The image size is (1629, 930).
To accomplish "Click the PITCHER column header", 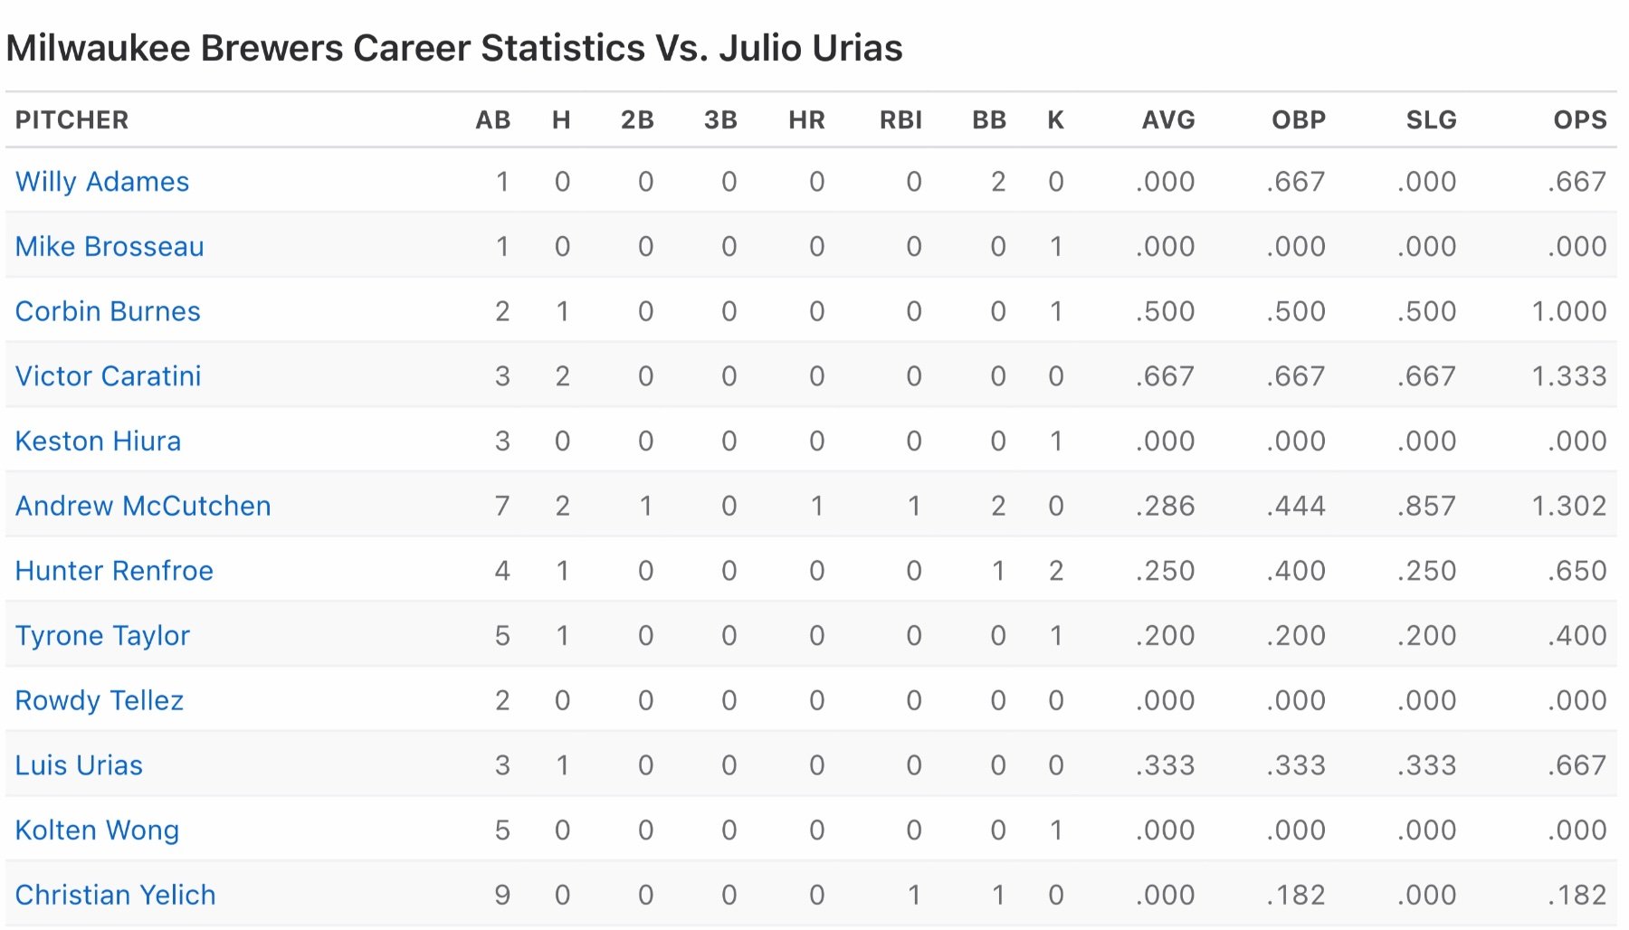I will click(71, 120).
